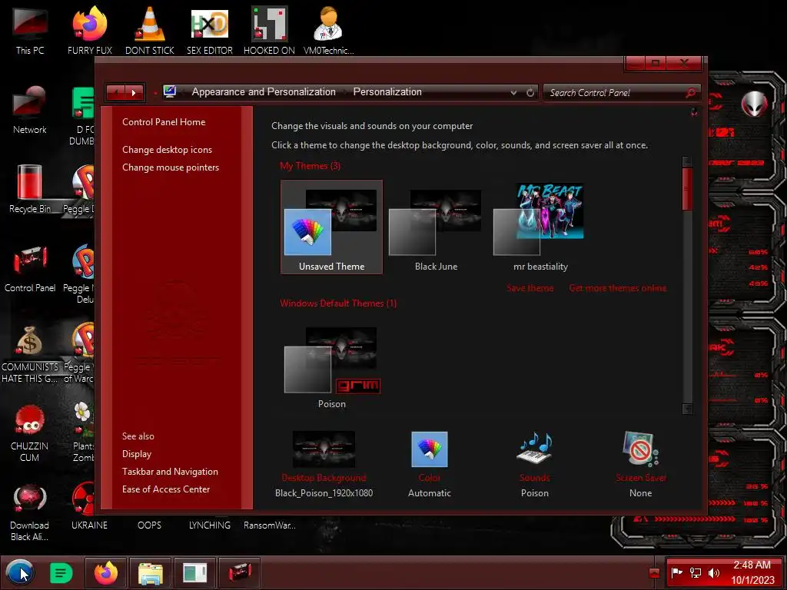The image size is (787, 590).
Task: Click the back arrow in the Control Panel
Action: [116, 92]
